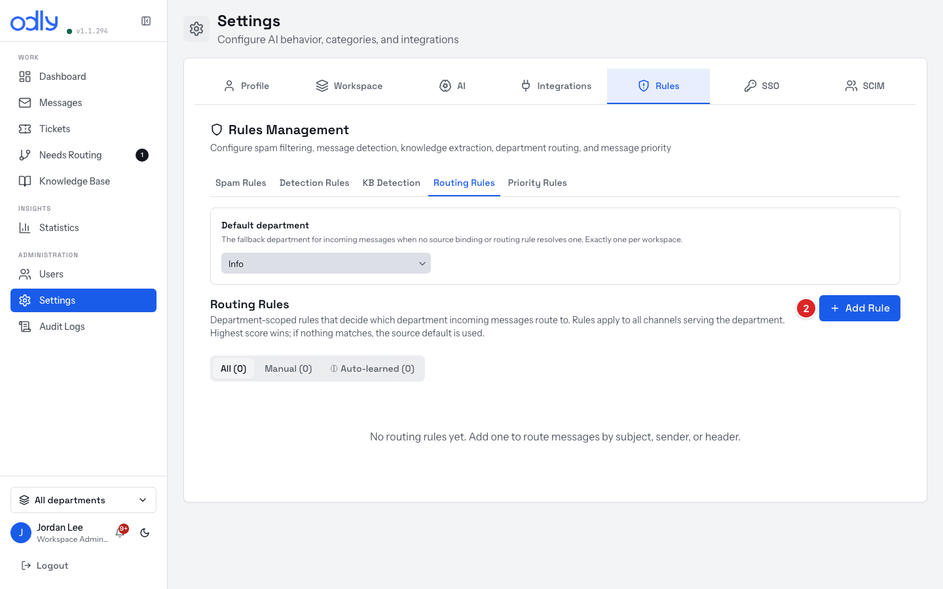Switch to KB Detection sub-tab
Screen dimensions: 943x589
tap(392, 183)
